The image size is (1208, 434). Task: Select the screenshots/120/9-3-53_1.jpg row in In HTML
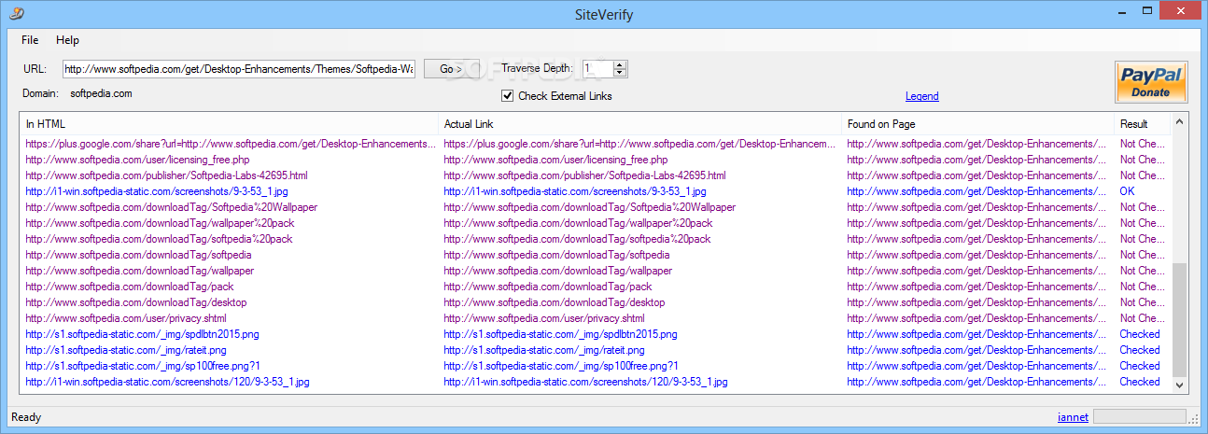pos(167,382)
